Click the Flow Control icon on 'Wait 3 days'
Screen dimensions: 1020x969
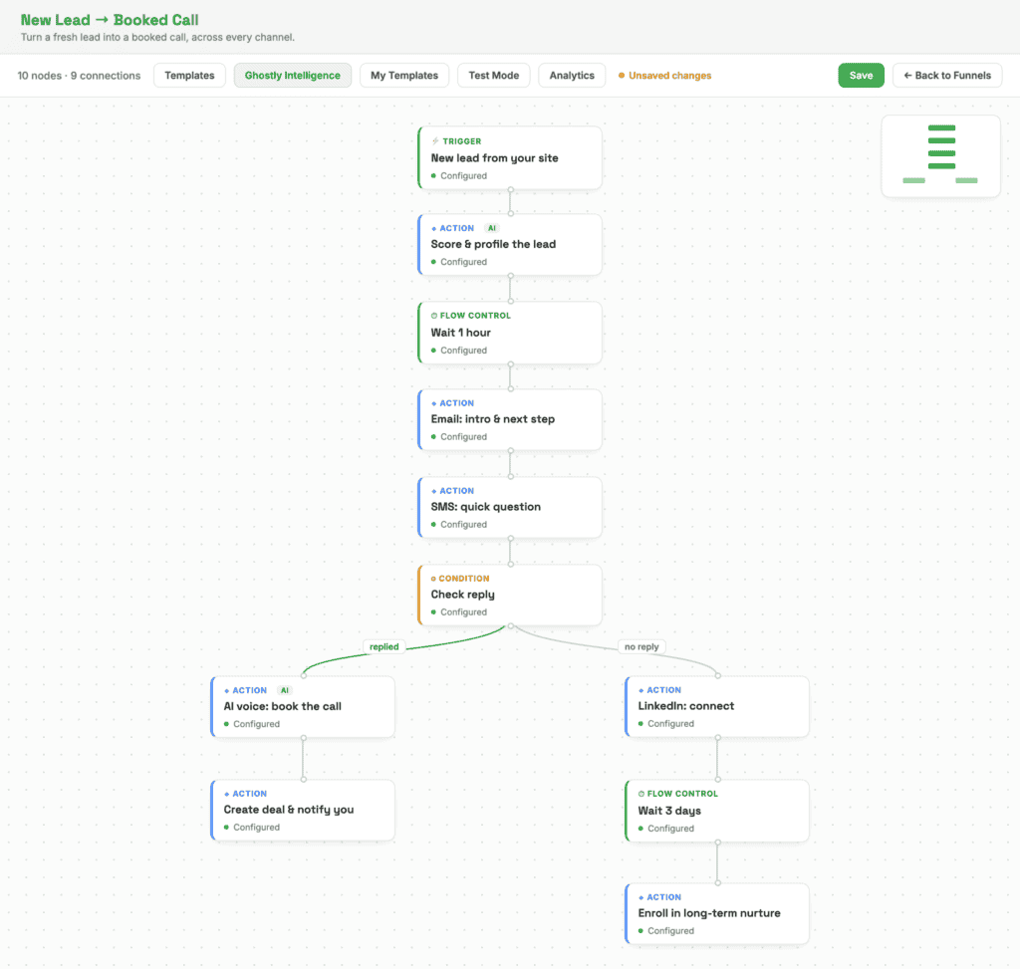click(641, 794)
